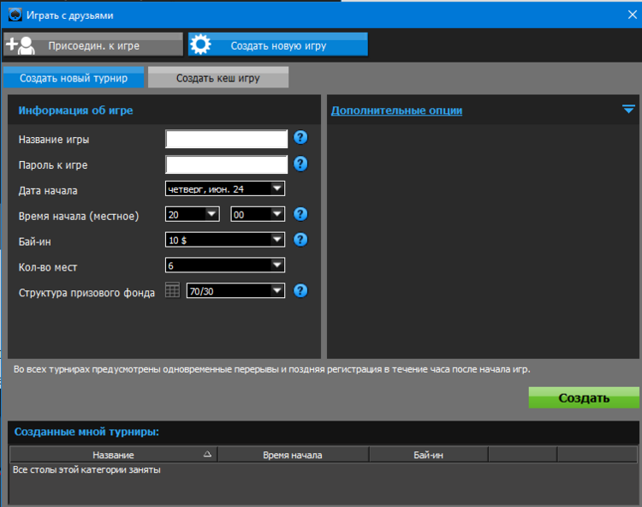Open Дополнительные опции link
This screenshot has width=642, height=507.
(x=396, y=110)
